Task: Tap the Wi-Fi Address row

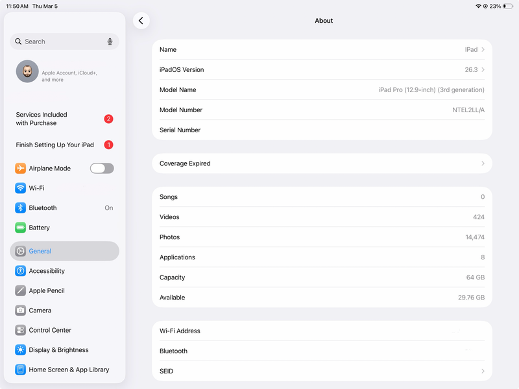Action: [x=322, y=331]
